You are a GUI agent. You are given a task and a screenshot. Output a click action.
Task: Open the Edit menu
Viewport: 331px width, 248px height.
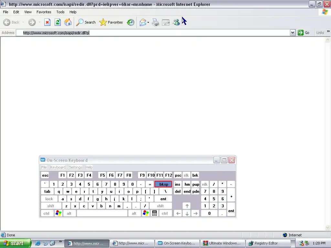(16, 12)
